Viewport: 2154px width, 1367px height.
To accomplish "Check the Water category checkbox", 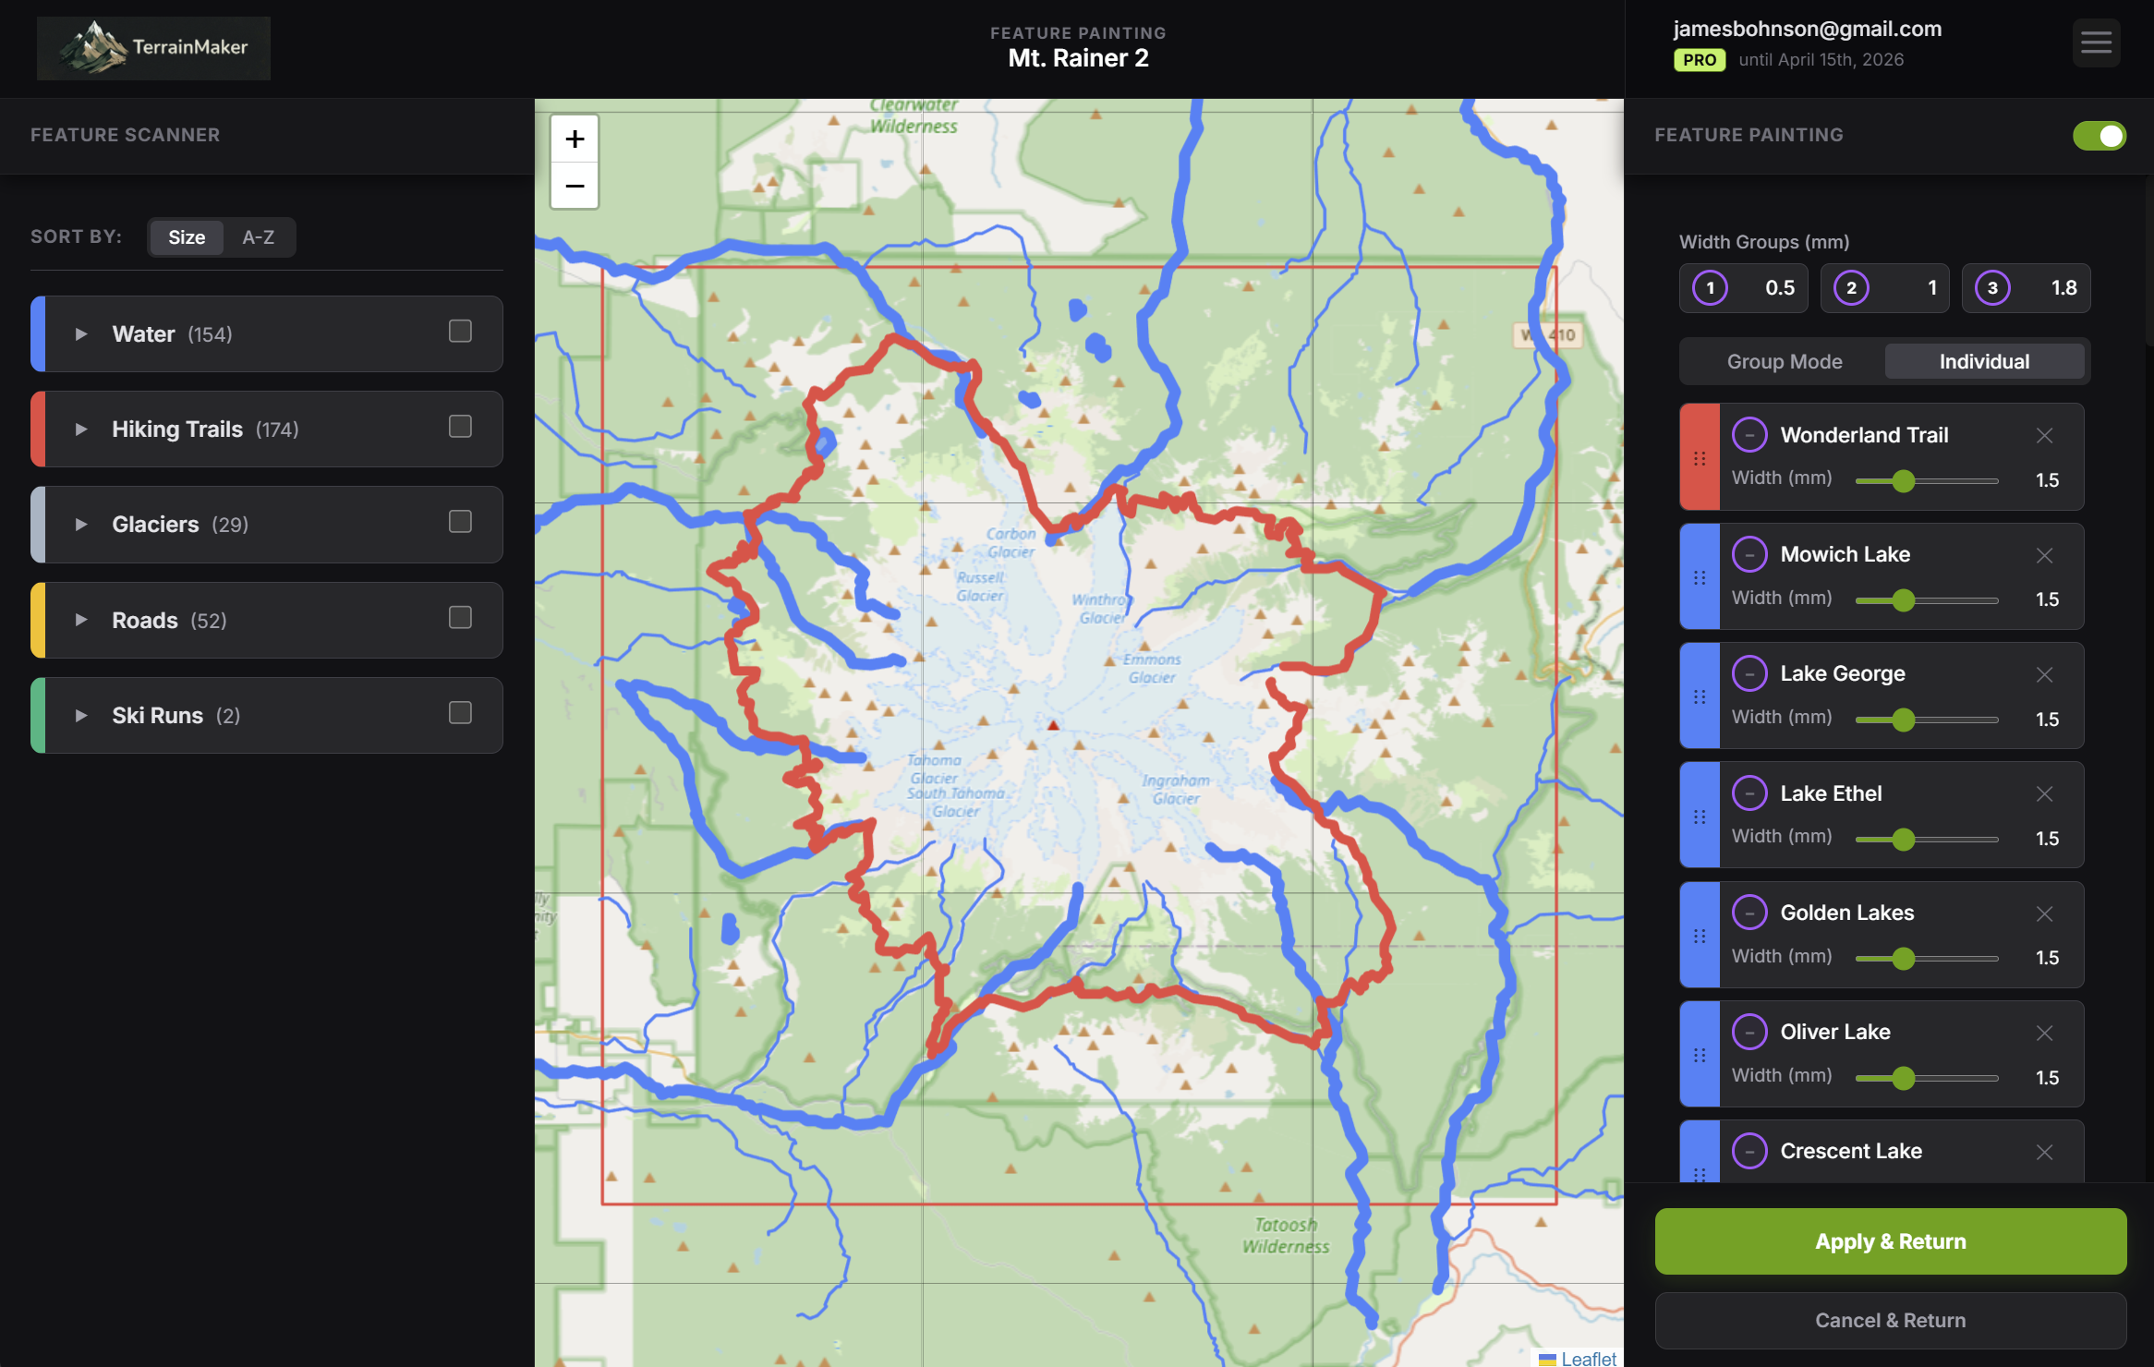I will pos(460,332).
